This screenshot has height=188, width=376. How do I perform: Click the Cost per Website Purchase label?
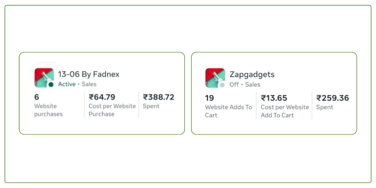pos(112,110)
